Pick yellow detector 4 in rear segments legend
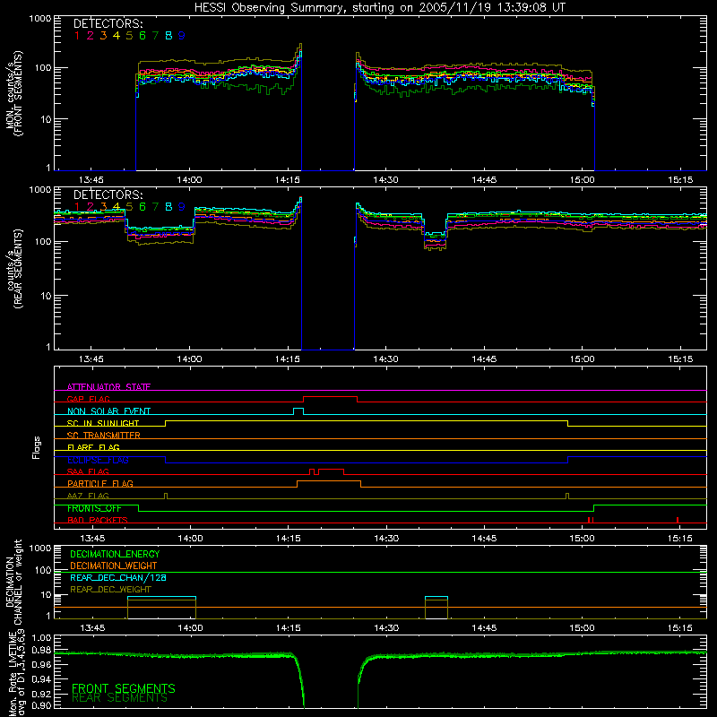717x717 pixels. pyautogui.click(x=117, y=207)
